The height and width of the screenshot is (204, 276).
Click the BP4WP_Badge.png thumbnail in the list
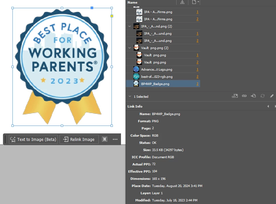(136, 84)
